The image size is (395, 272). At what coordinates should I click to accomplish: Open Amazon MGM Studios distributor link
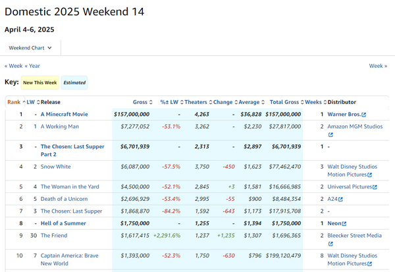point(355,126)
